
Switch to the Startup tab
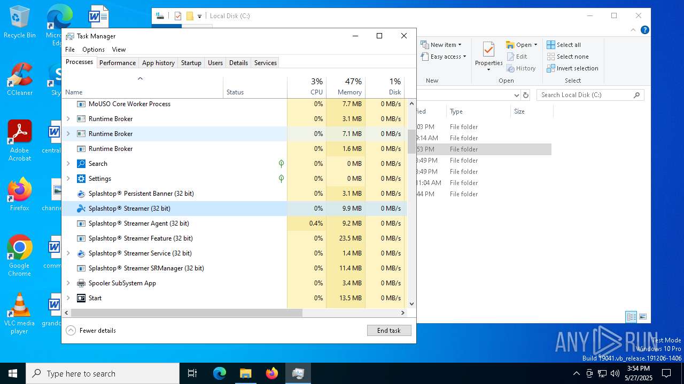click(x=191, y=62)
